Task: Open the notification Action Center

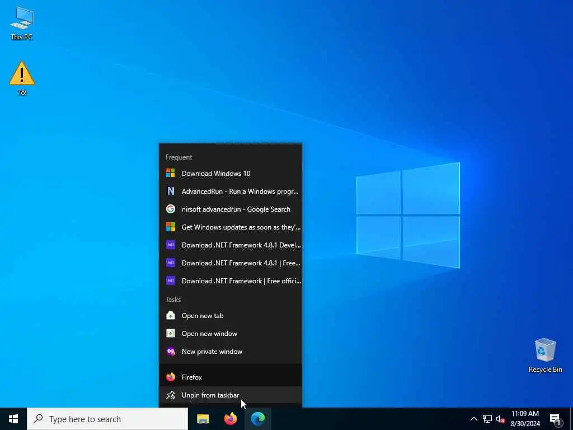Action: tap(556, 419)
